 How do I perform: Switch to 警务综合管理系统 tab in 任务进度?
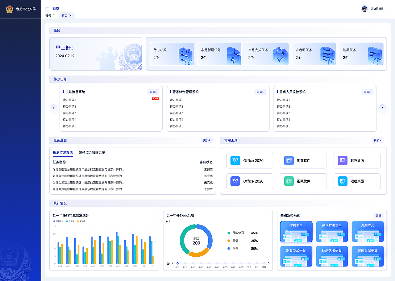pos(92,153)
